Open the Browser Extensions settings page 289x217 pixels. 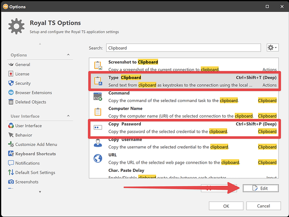[33, 92]
